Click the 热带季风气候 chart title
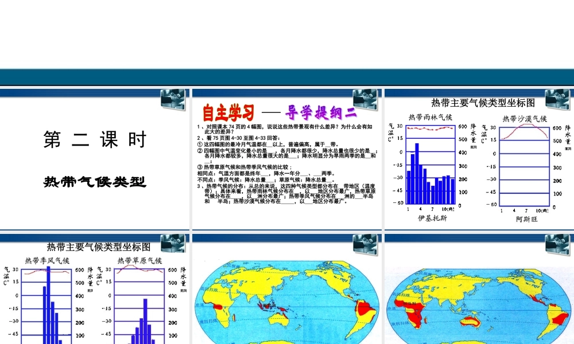The height and width of the screenshot is (344, 574). point(47,261)
